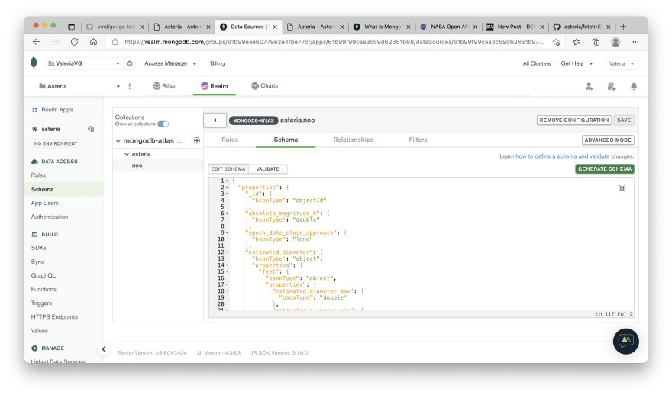The height and width of the screenshot is (395, 672).
Task: Collapse the left sidebar
Action: point(104,349)
